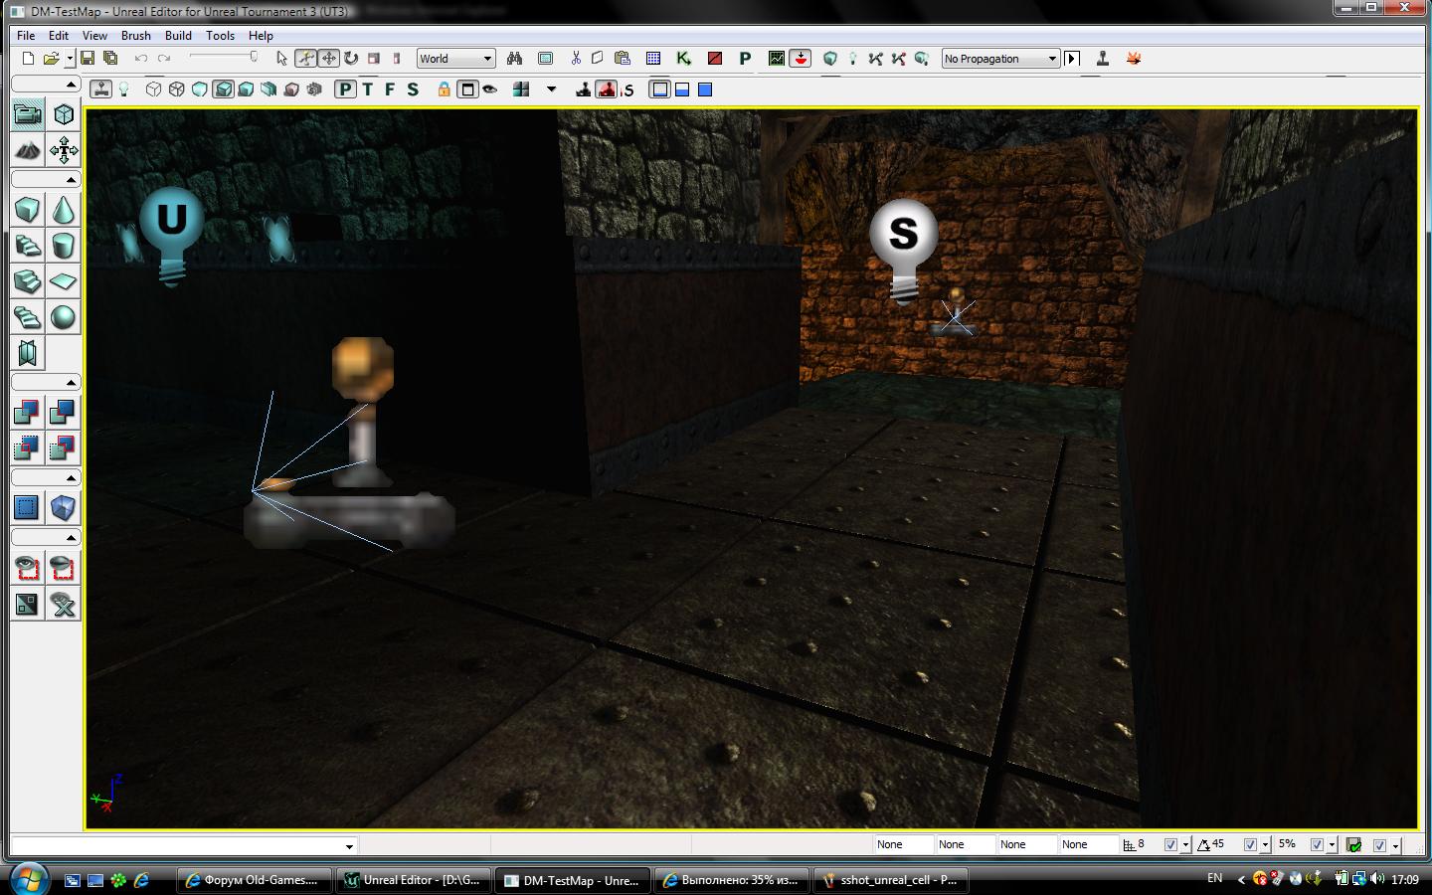Click CSG Subtract icon
This screenshot has height=895, width=1432.
pos(64,412)
